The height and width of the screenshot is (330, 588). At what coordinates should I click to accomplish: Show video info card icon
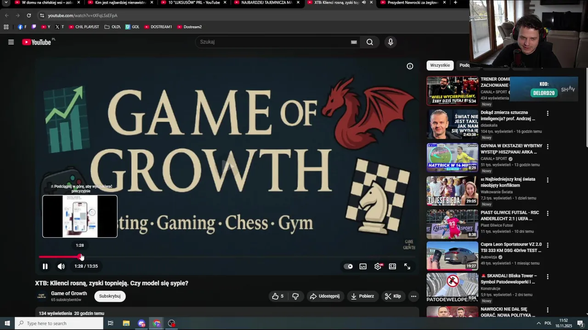410,66
